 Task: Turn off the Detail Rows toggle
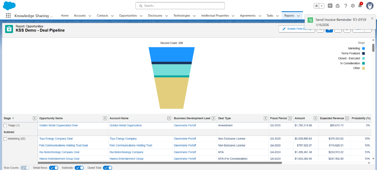(54, 168)
